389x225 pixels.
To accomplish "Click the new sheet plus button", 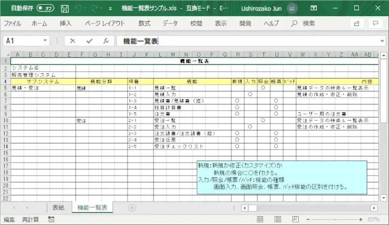I will pyautogui.click(x=132, y=208).
